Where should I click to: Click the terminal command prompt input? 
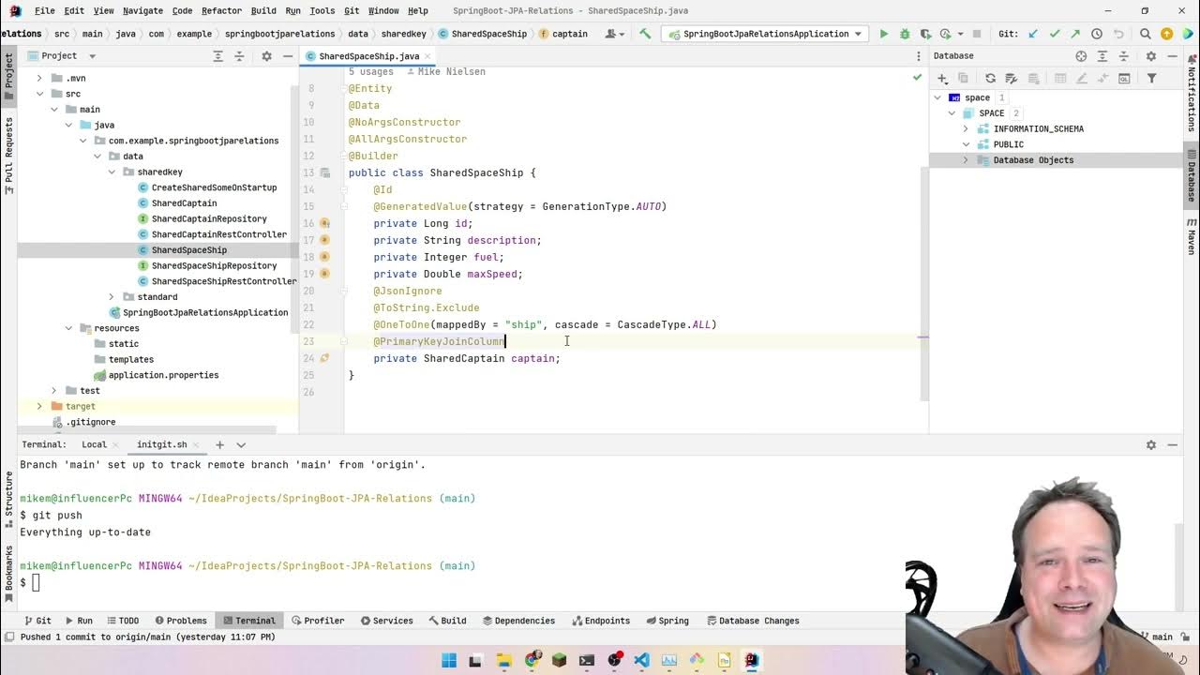click(36, 583)
